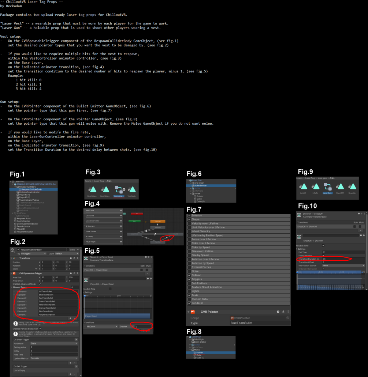Click the red Exit node in animator graph
This screenshot has height=377, width=368.
pyautogui.click(x=137, y=214)
